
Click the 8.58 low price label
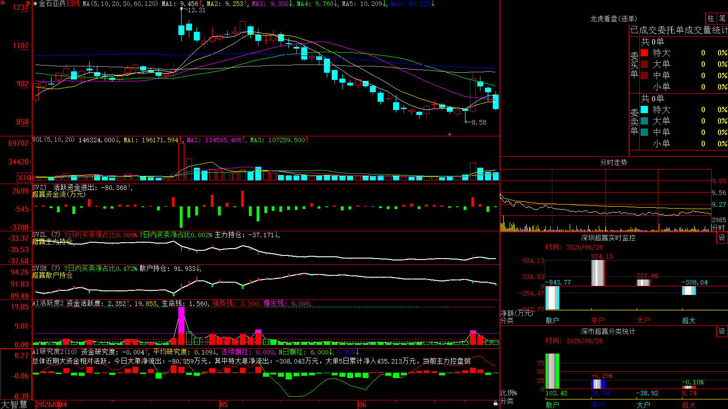(x=479, y=122)
